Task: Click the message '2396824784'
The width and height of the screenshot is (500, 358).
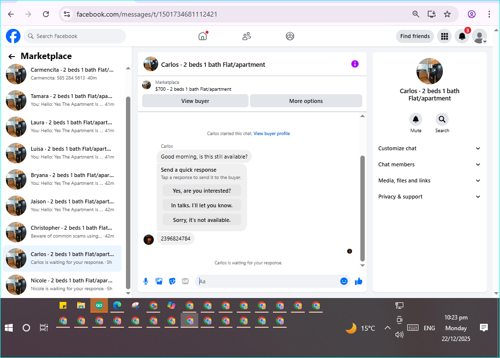Action: tap(175, 239)
